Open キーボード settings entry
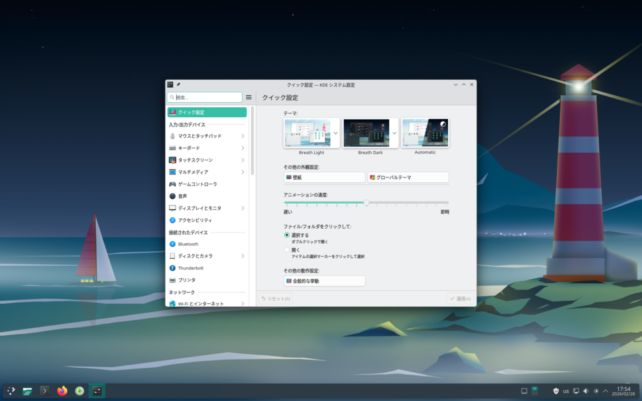 click(189, 148)
